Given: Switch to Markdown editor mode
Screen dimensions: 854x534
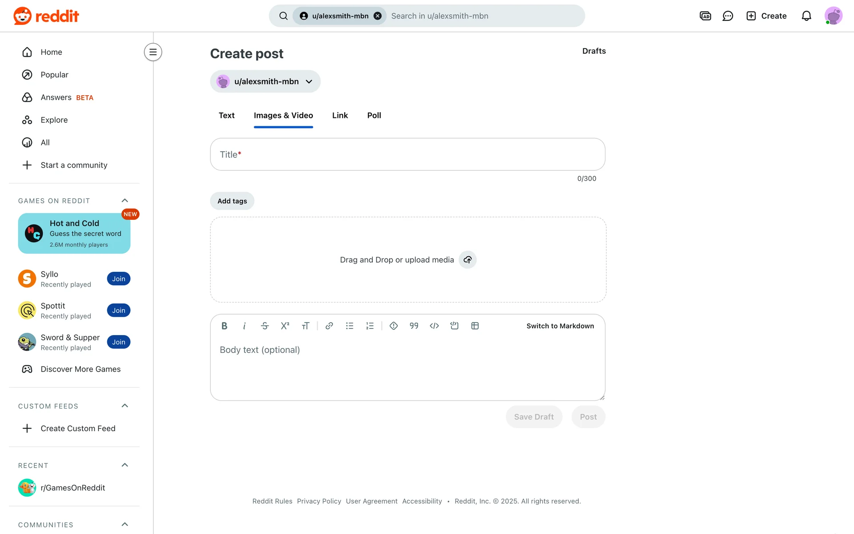Looking at the screenshot, I should [x=560, y=326].
